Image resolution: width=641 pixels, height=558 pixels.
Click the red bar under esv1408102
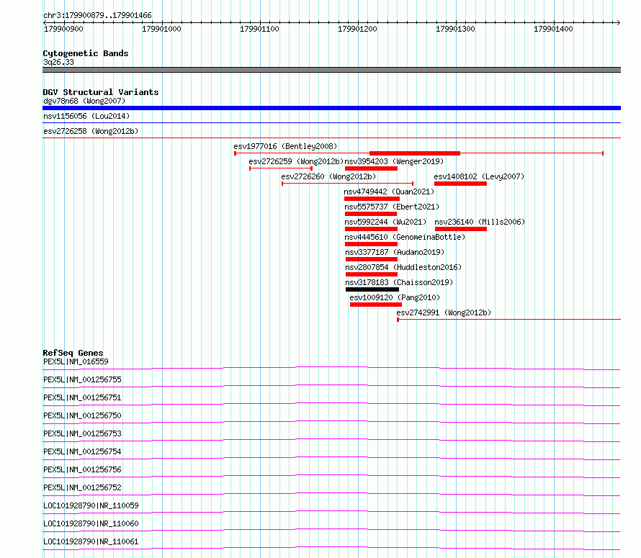460,184
